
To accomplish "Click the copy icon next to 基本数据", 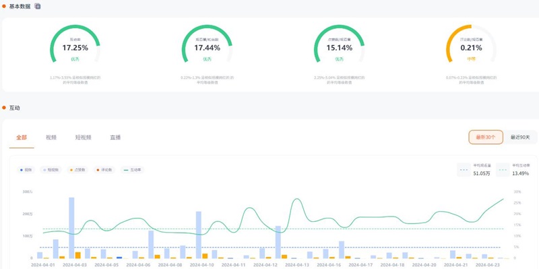I will point(38,6).
